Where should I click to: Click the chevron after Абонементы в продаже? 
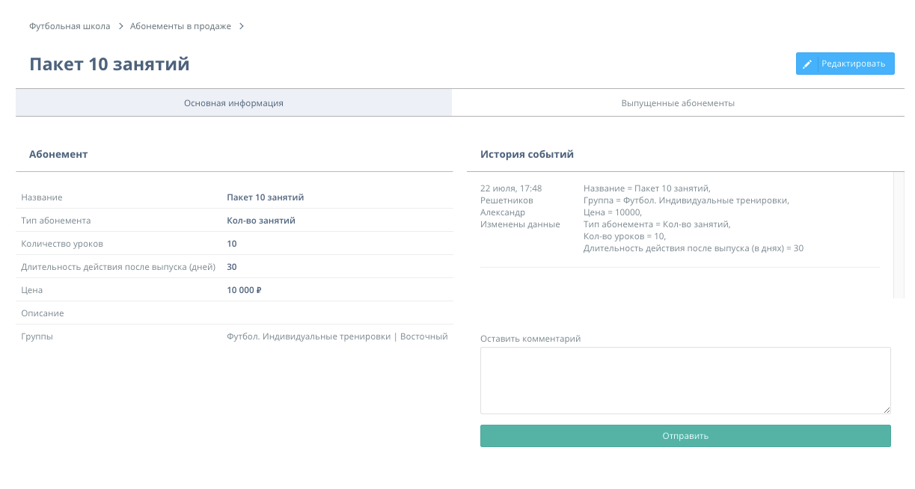pyautogui.click(x=241, y=26)
